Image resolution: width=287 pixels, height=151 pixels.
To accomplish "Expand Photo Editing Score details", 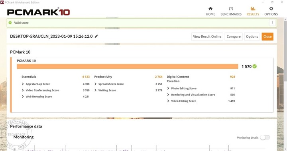I will pos(168,88).
